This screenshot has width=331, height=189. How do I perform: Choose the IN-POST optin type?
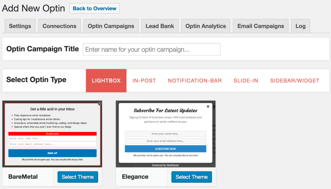click(x=144, y=81)
